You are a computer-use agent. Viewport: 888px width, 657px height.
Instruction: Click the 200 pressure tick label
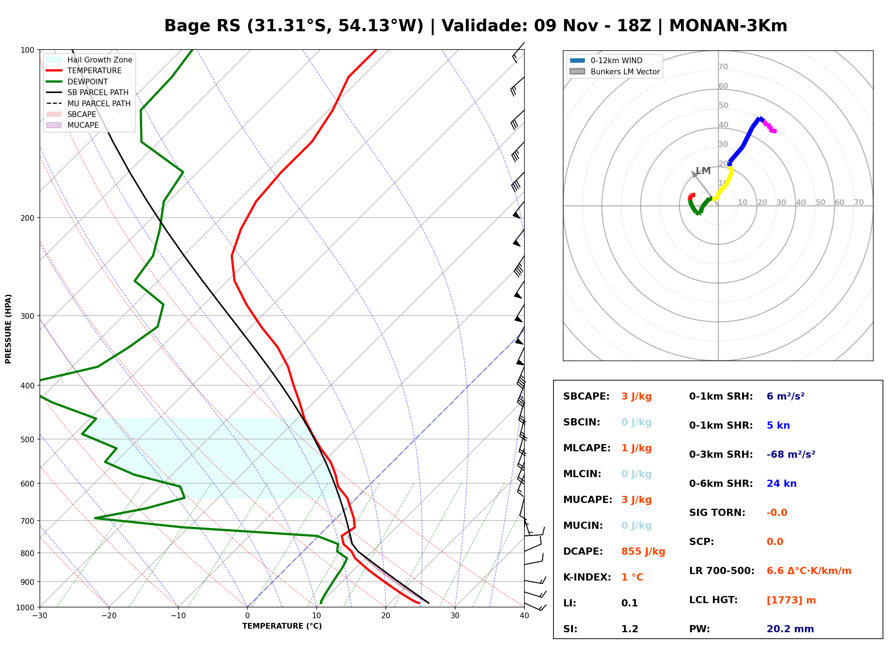pos(27,218)
